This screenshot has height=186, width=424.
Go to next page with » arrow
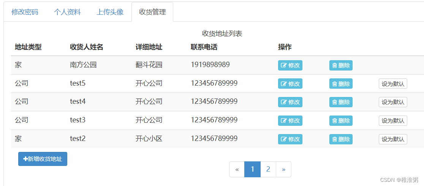click(284, 169)
